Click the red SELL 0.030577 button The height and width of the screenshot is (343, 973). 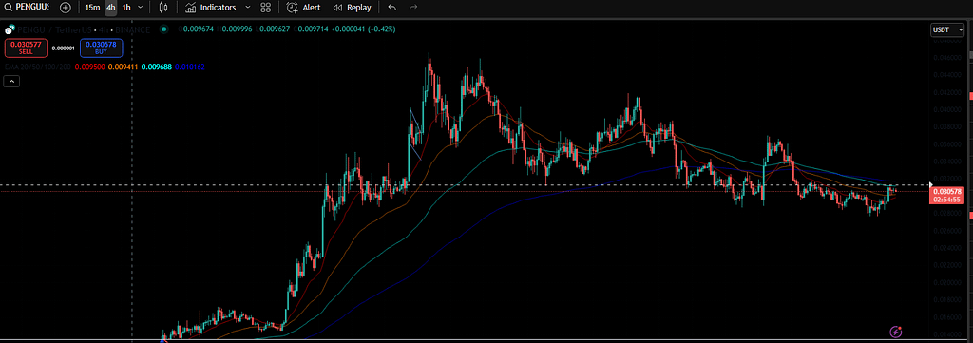26,48
